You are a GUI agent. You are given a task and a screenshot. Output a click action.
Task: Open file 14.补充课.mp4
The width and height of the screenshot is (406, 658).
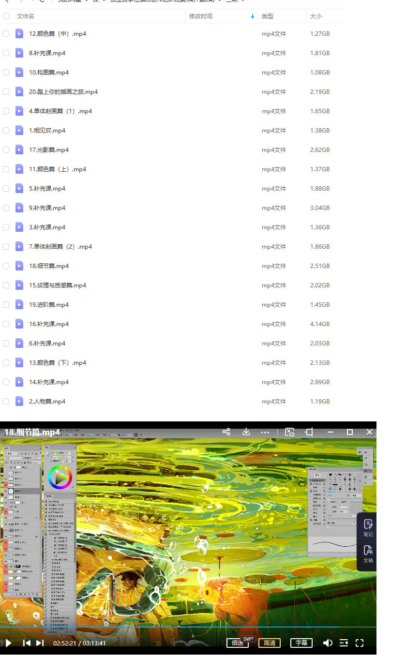coord(49,382)
